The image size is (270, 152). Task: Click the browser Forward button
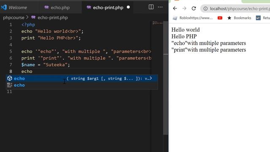point(184,8)
